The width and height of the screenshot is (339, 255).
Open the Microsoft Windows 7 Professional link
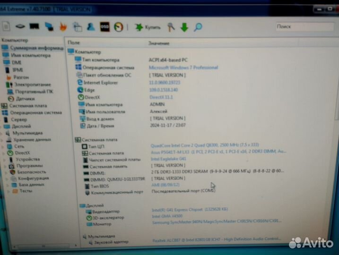point(183,68)
